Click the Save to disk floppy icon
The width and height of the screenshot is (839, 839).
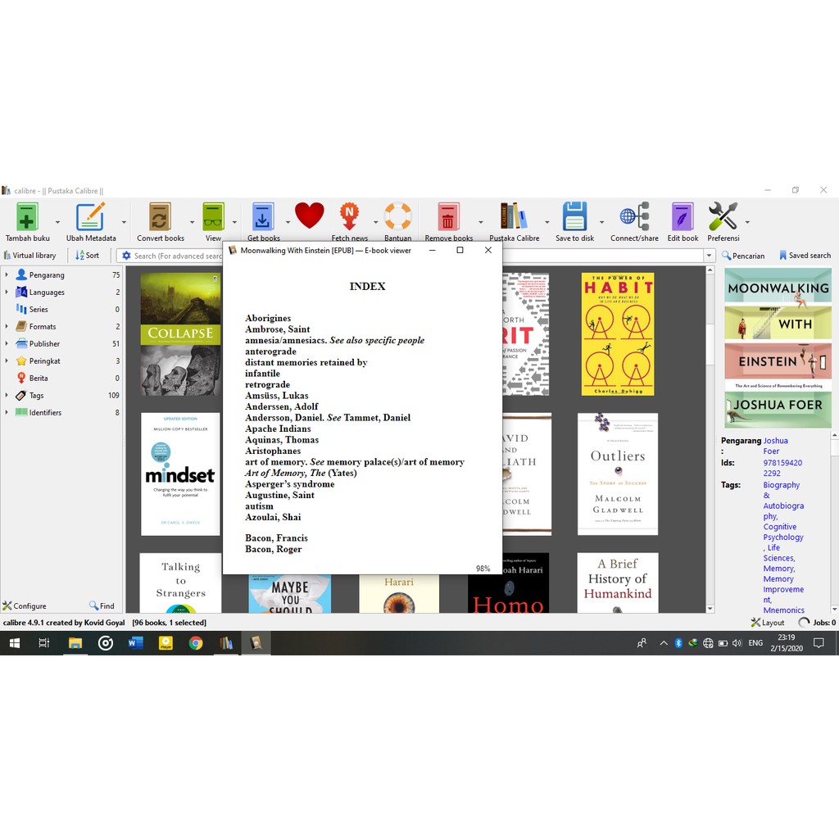574,216
